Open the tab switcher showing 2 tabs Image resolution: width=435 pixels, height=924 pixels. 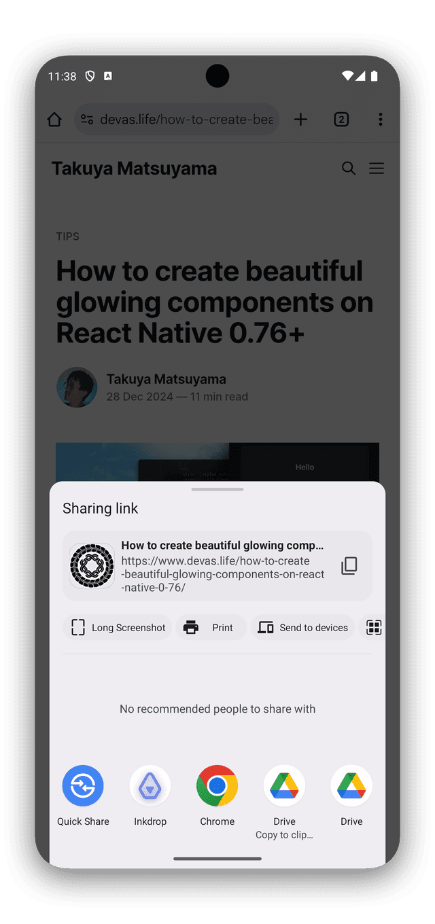pos(341,120)
